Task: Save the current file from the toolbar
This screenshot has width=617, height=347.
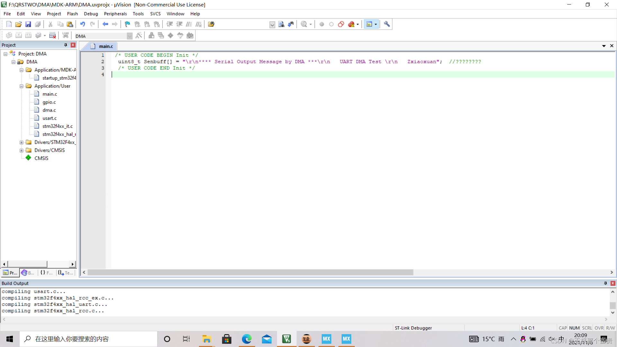Action: tap(28, 24)
